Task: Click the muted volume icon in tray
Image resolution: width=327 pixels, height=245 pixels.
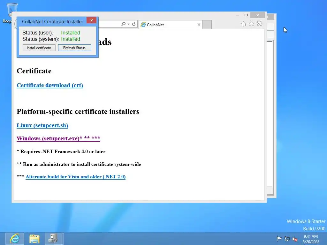Action: 295,239
